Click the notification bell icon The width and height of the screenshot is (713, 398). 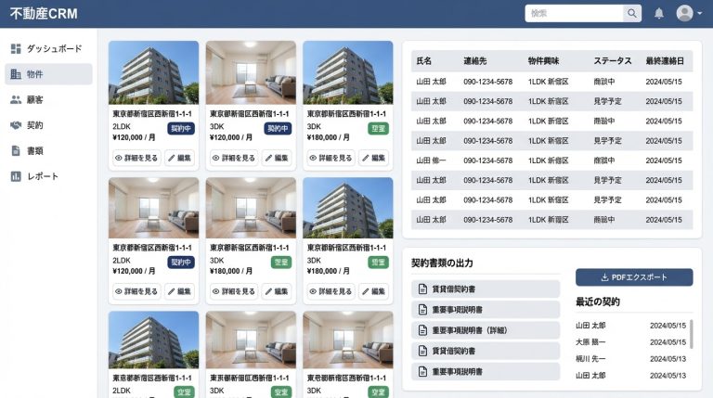point(659,14)
